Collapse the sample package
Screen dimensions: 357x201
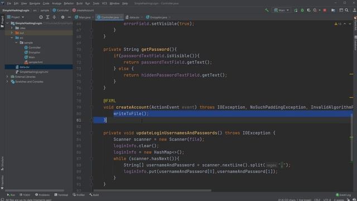coord(16,42)
